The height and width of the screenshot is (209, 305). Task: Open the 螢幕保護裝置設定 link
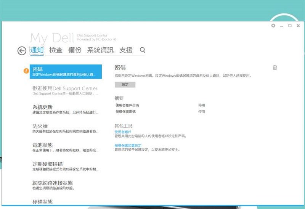(x=128, y=145)
